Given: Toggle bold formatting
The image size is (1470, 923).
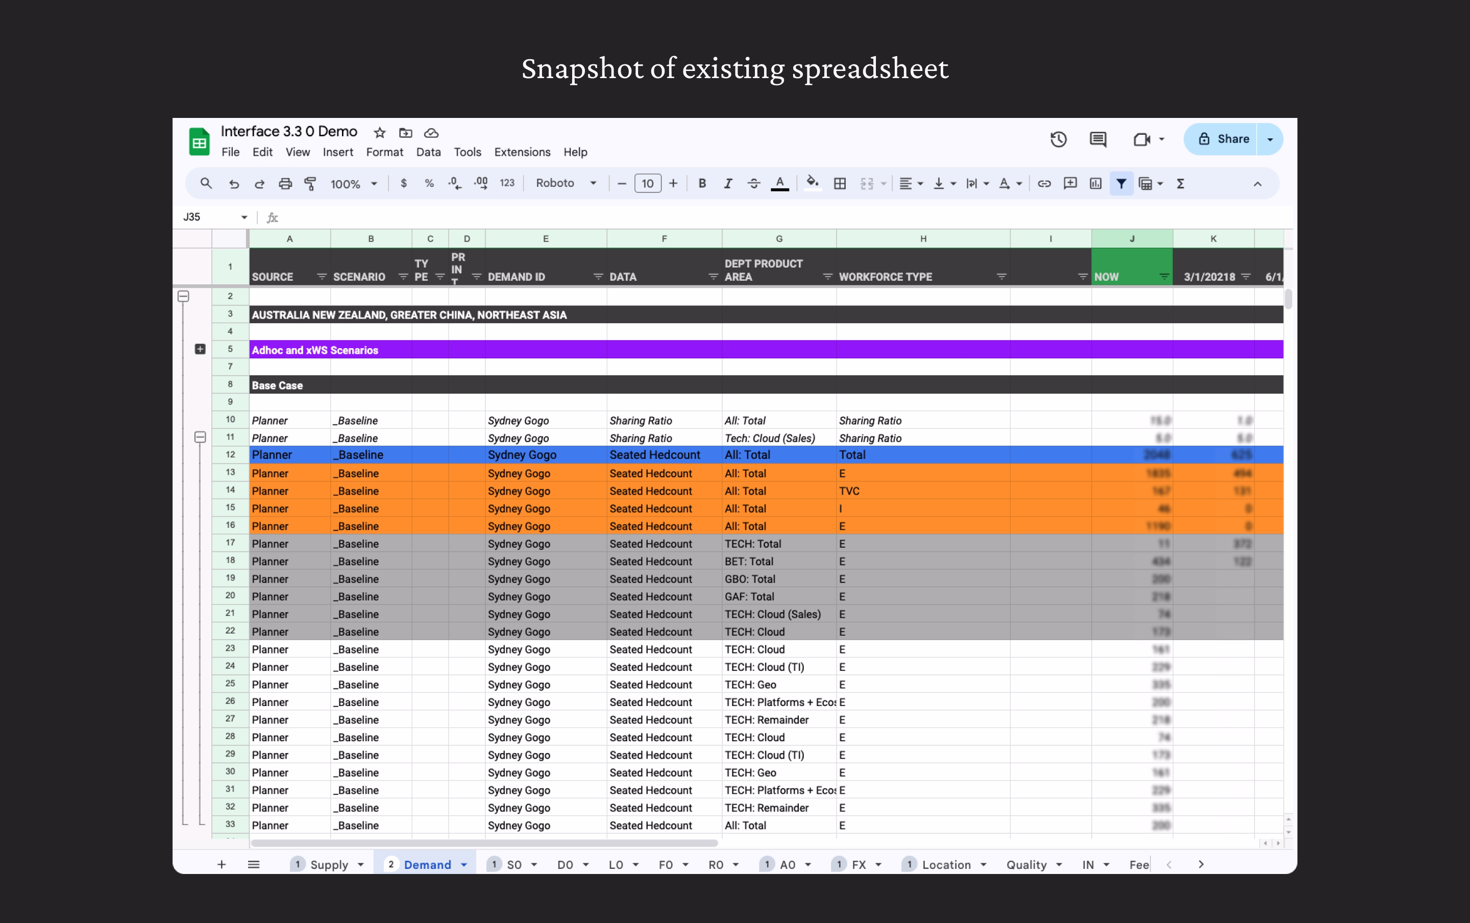Looking at the screenshot, I should pos(702,183).
